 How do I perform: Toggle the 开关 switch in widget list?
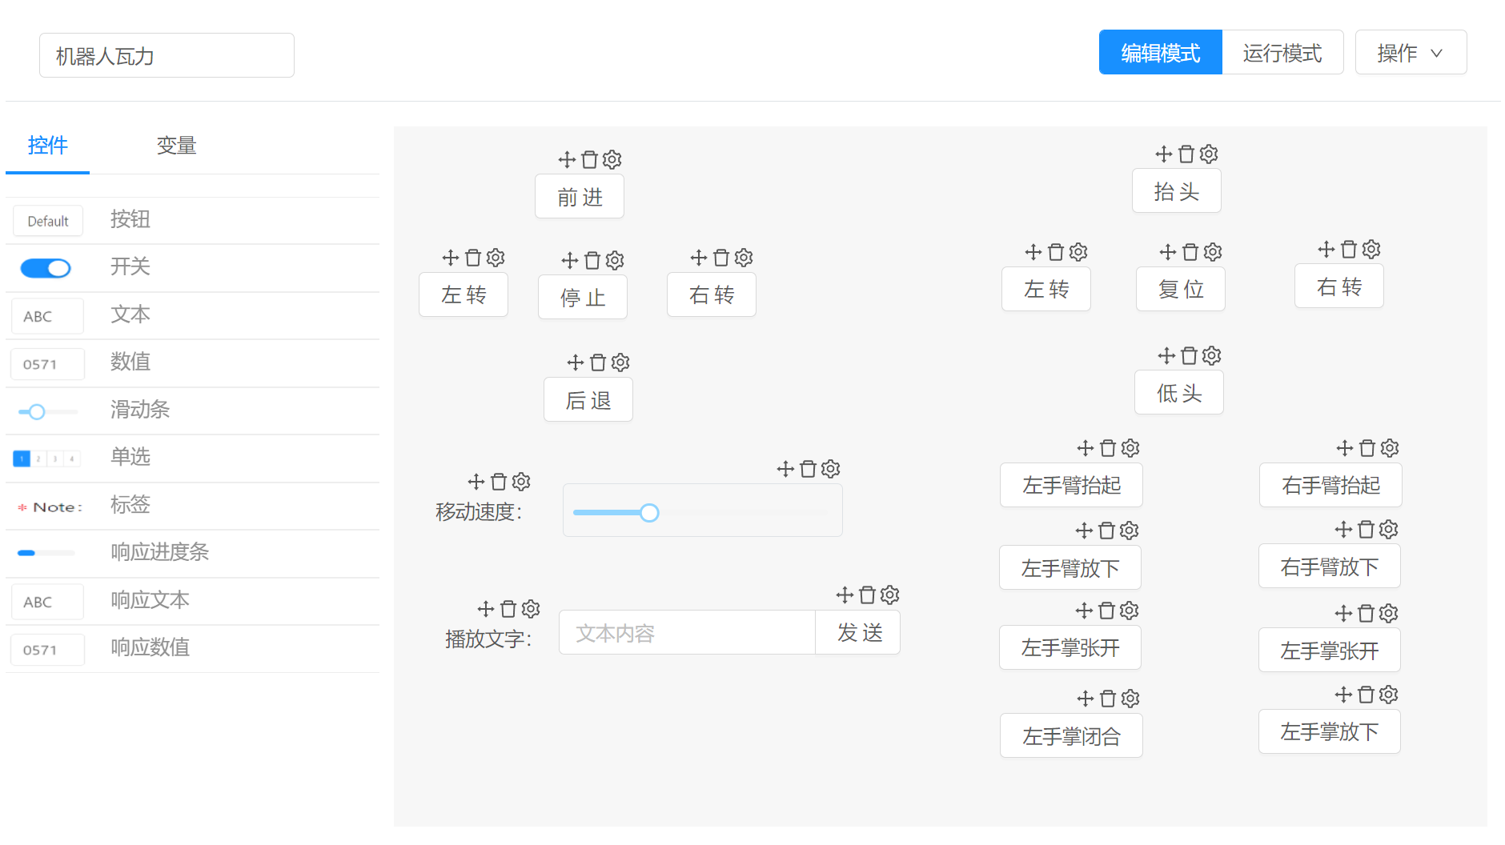46,269
